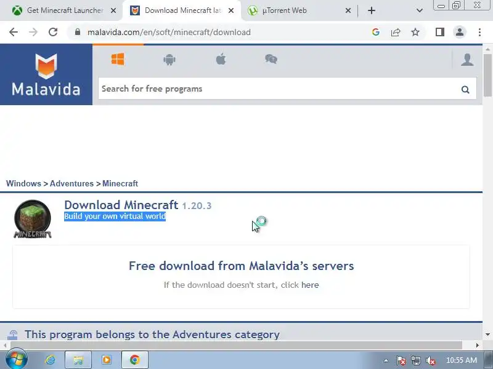Click the 10:55 AM clock
This screenshot has width=493, height=369.
pos(461,360)
